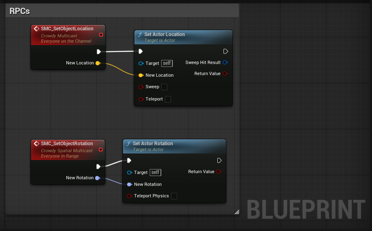Click the SMC_SetObjectRotation red delegate pin
This screenshot has height=231, width=372.
100,150
